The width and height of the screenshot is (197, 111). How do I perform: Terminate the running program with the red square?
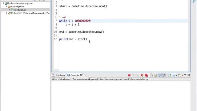pyautogui.click(x=129, y=75)
